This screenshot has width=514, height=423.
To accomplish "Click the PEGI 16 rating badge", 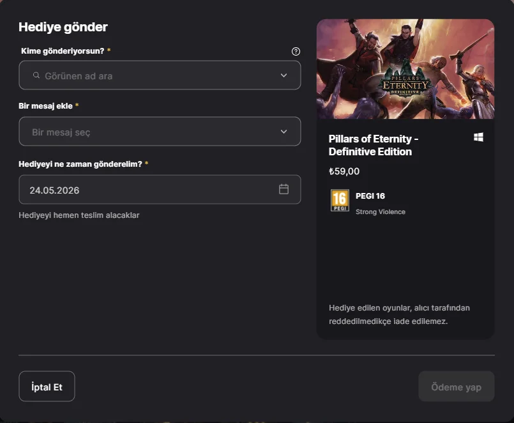I will [x=340, y=200].
